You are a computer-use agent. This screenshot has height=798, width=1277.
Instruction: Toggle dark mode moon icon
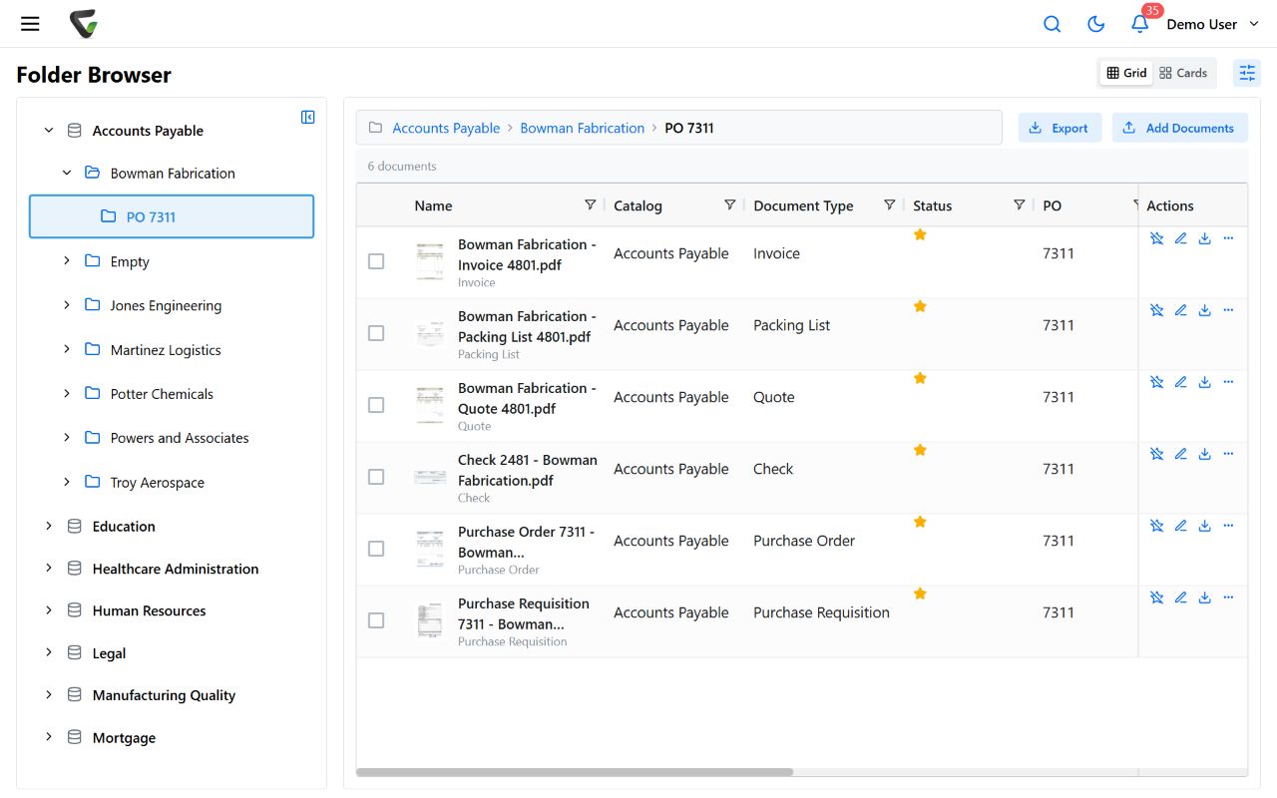click(1095, 24)
